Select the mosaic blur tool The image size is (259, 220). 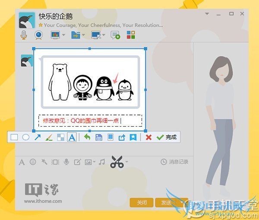pyautogui.click(x=60, y=137)
